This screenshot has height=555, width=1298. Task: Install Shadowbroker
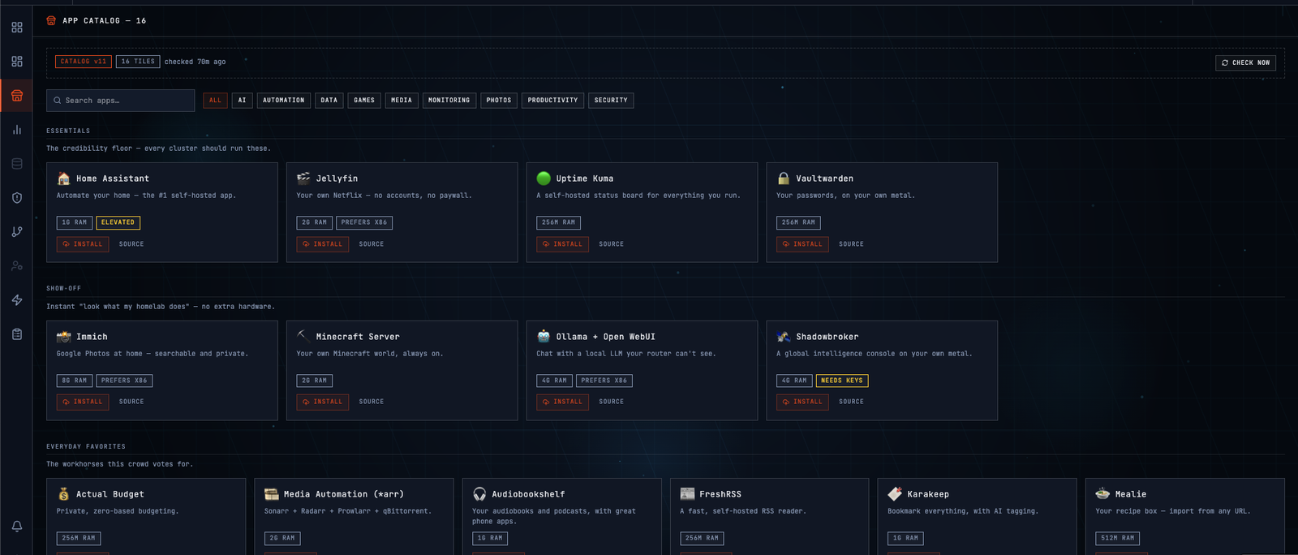[x=802, y=402]
